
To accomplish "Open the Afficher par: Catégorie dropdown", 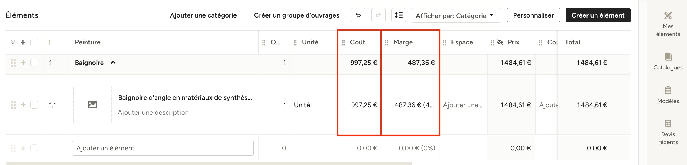I will (456, 15).
